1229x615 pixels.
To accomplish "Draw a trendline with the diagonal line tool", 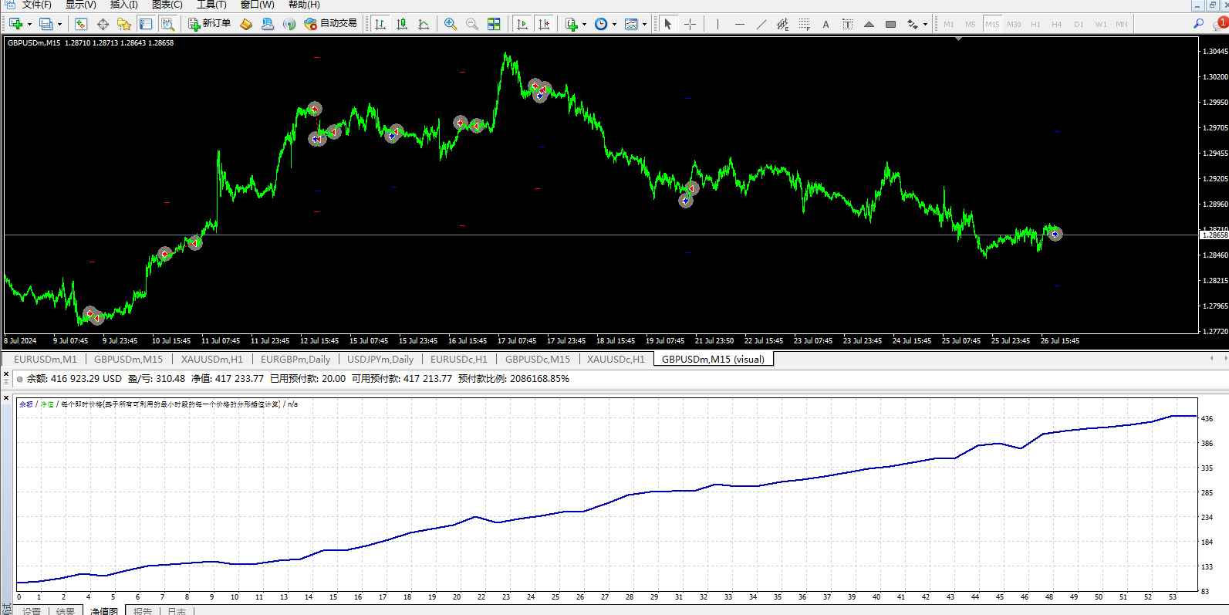I will coord(761,24).
